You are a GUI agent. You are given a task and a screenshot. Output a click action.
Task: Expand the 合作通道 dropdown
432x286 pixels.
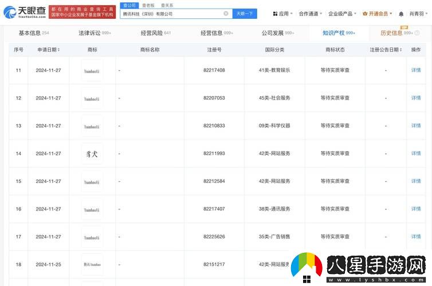point(311,14)
